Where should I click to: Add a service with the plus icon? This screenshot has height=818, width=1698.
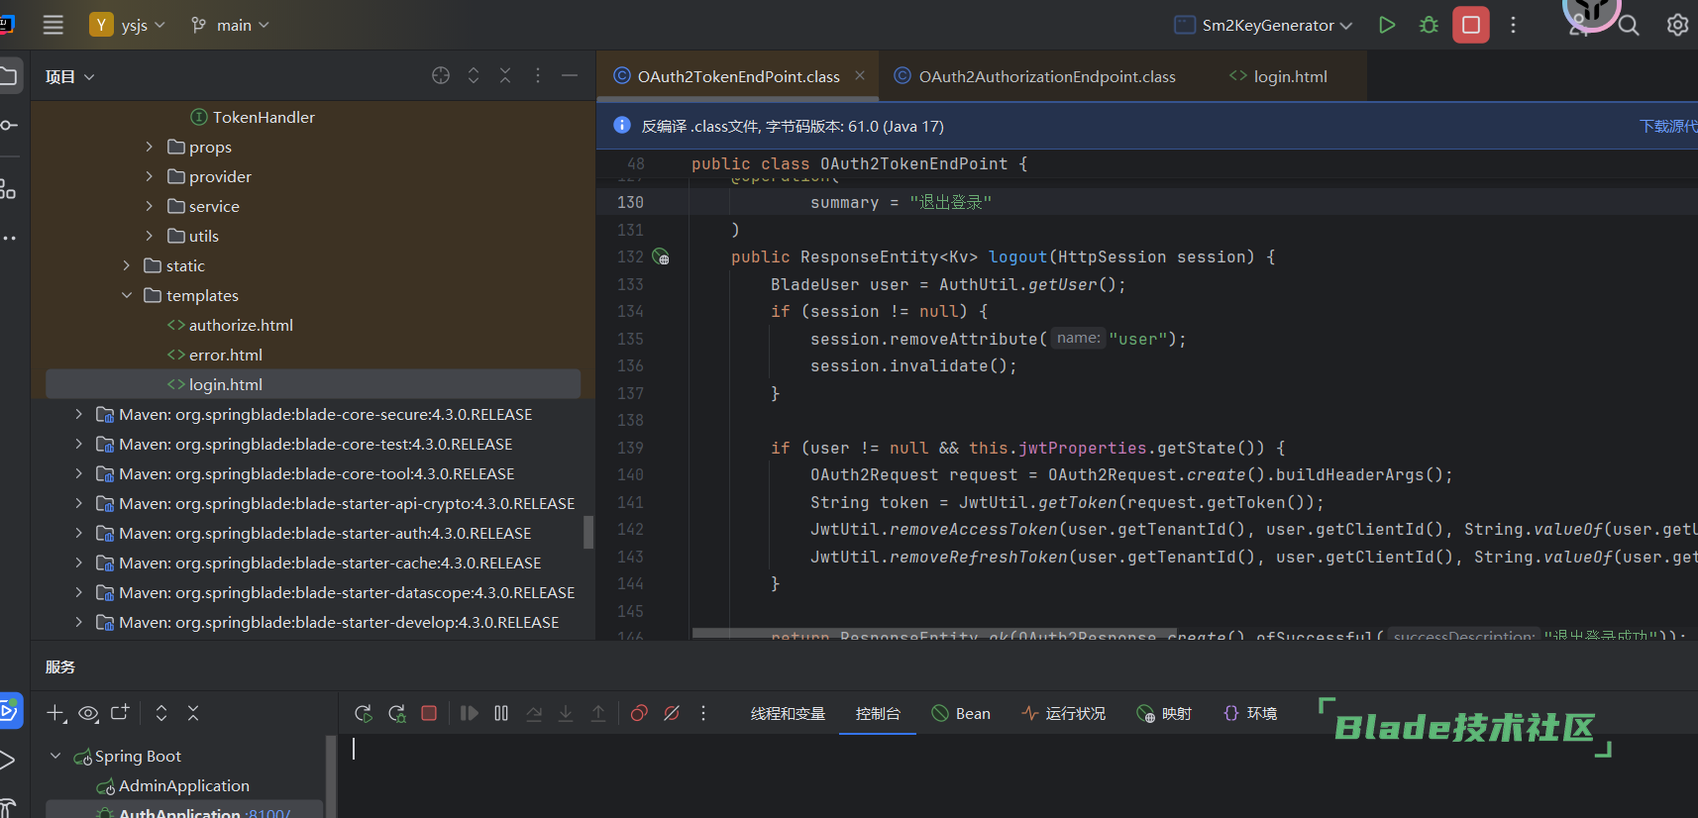click(56, 713)
